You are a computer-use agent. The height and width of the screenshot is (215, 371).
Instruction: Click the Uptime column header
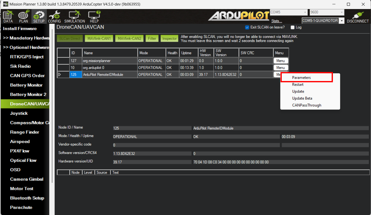(x=189, y=53)
